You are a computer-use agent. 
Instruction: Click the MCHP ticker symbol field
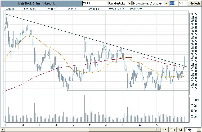[x=95, y=3]
